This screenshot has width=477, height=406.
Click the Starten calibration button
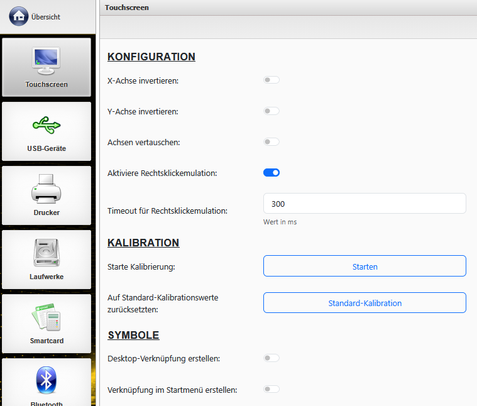(x=365, y=266)
